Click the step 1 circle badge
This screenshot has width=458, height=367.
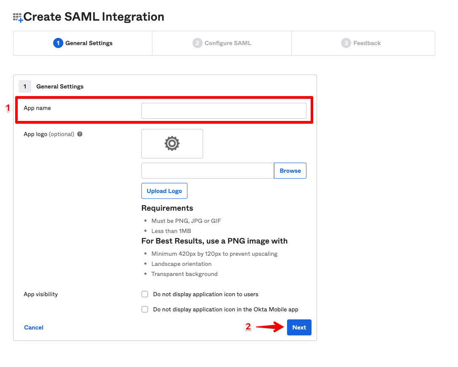[58, 43]
